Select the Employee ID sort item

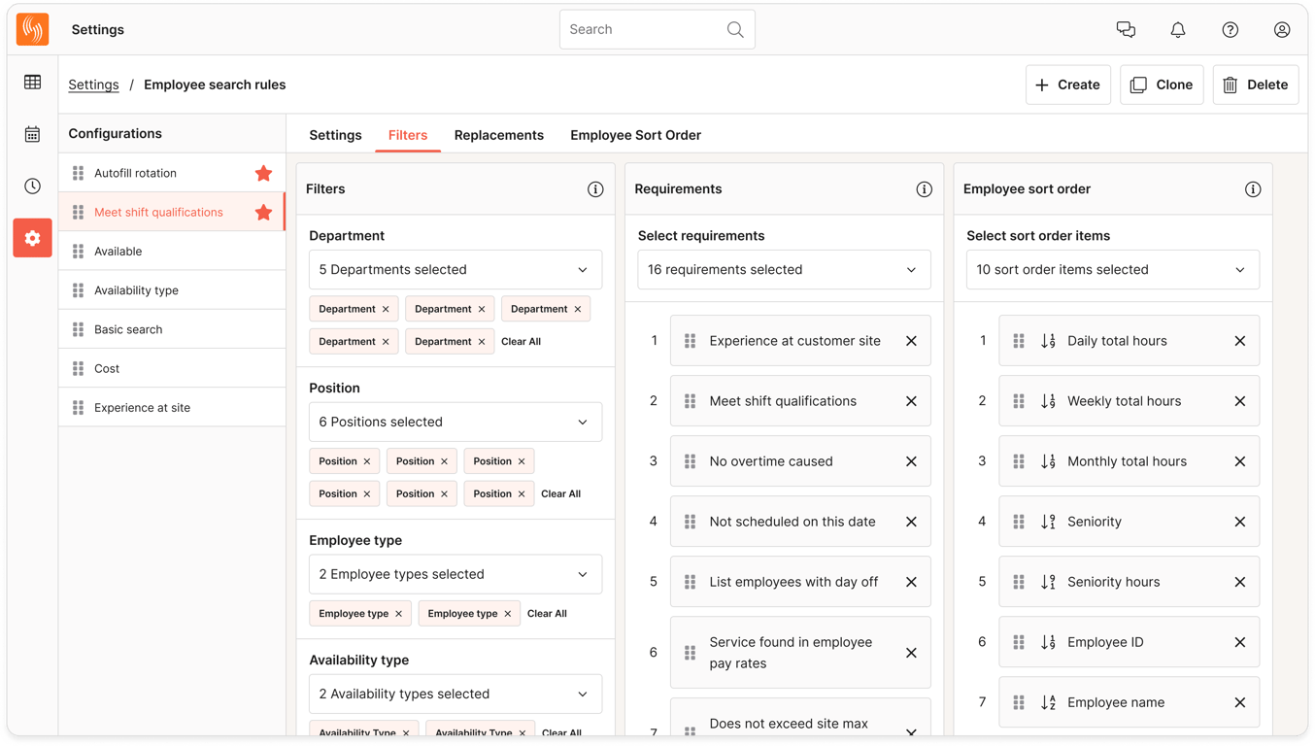[x=1129, y=642]
